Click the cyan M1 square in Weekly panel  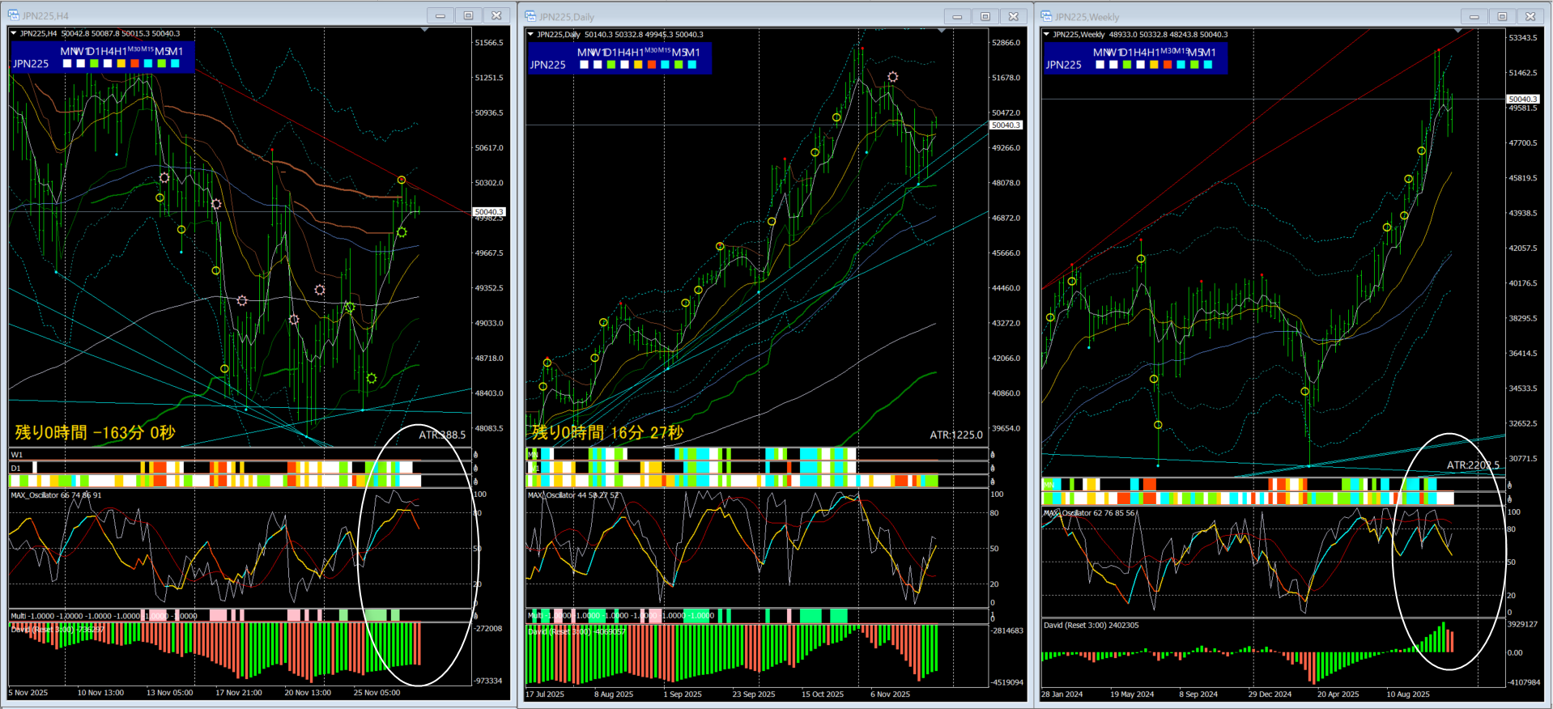click(x=1208, y=65)
